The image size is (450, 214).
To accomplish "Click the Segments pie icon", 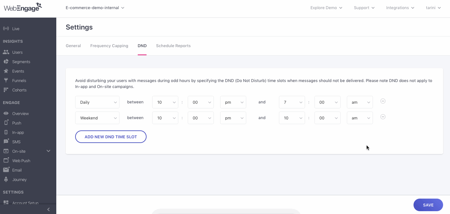I will [6, 62].
